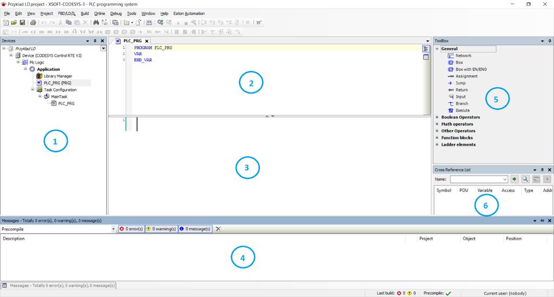Collapse the General ToolBox category
This screenshot has height=297, width=554.
(437, 49)
